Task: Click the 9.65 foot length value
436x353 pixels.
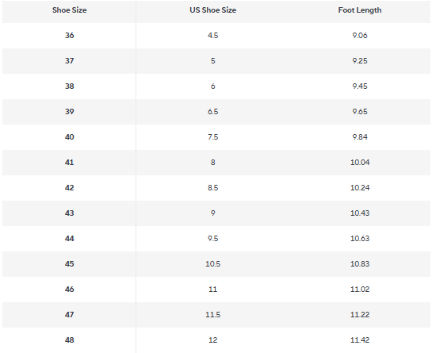Action: [x=360, y=112]
